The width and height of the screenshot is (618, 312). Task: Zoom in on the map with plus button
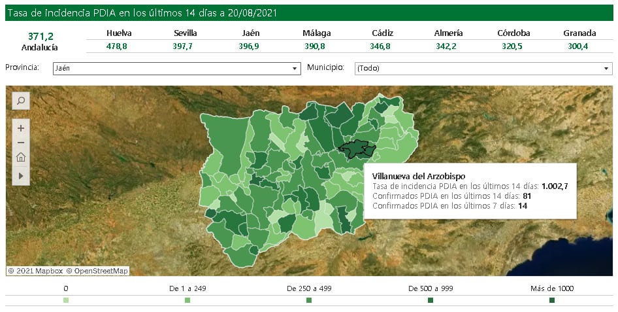tap(21, 128)
